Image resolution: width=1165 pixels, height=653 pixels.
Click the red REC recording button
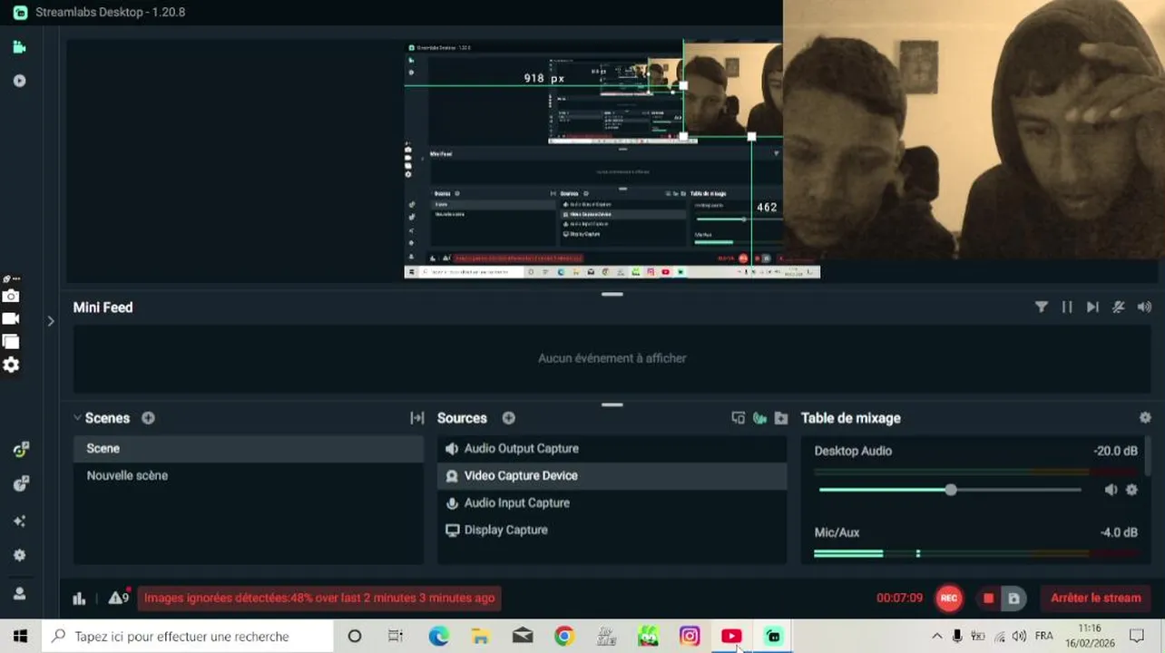[x=949, y=598]
